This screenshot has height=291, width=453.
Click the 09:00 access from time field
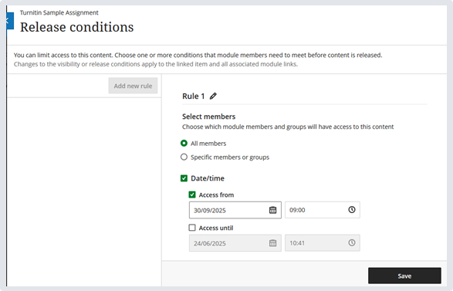point(323,210)
